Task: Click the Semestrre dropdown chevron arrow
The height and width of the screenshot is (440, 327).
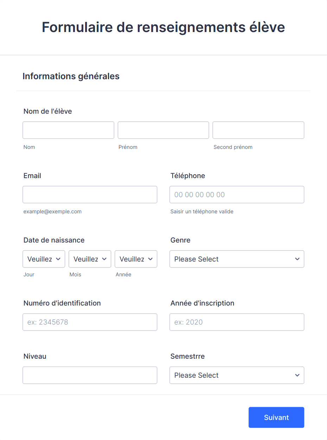Action: pyautogui.click(x=297, y=375)
